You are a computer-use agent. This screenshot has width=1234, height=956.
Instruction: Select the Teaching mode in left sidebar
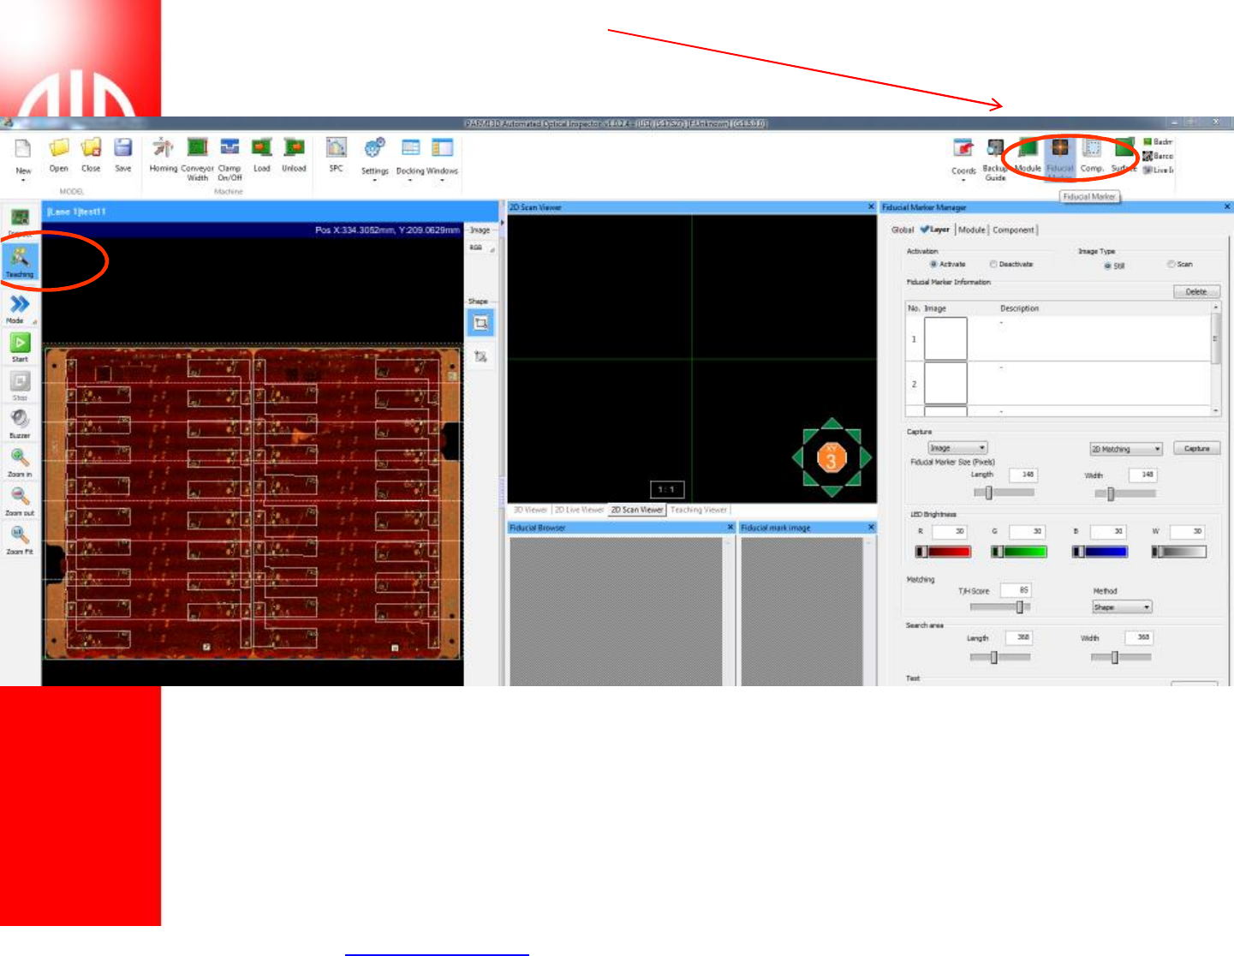coord(20,260)
